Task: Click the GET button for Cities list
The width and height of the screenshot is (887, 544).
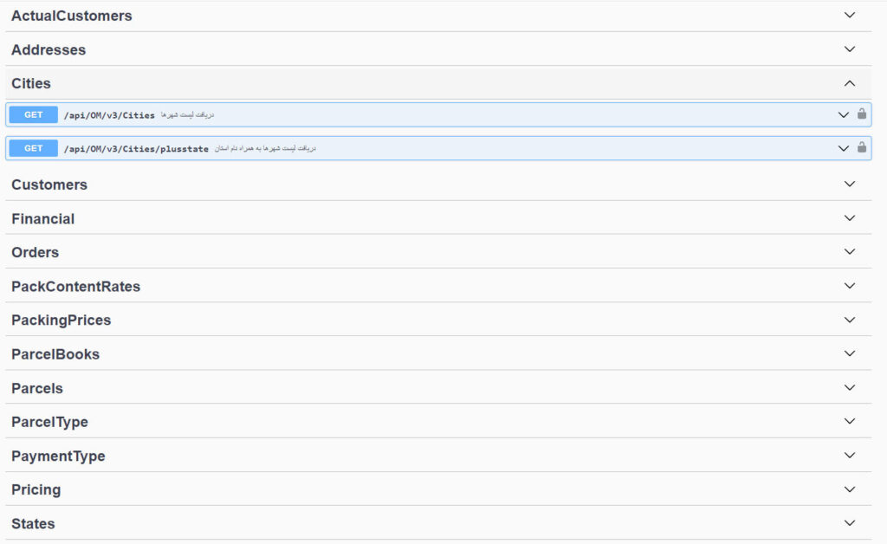Action: click(34, 114)
